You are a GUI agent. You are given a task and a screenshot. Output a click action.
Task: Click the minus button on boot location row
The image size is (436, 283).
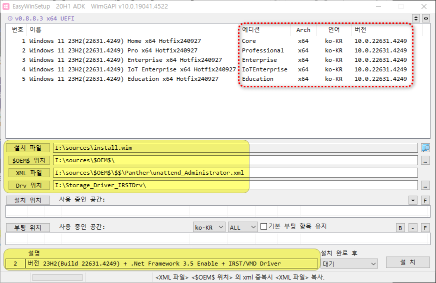coord(413,228)
